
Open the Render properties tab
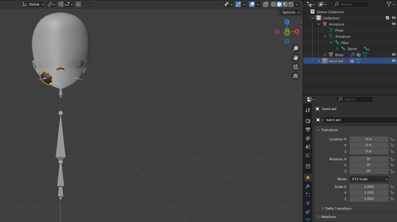tap(308, 121)
